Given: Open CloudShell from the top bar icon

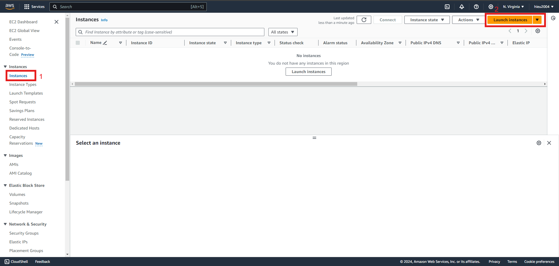Looking at the screenshot, I should point(447,7).
